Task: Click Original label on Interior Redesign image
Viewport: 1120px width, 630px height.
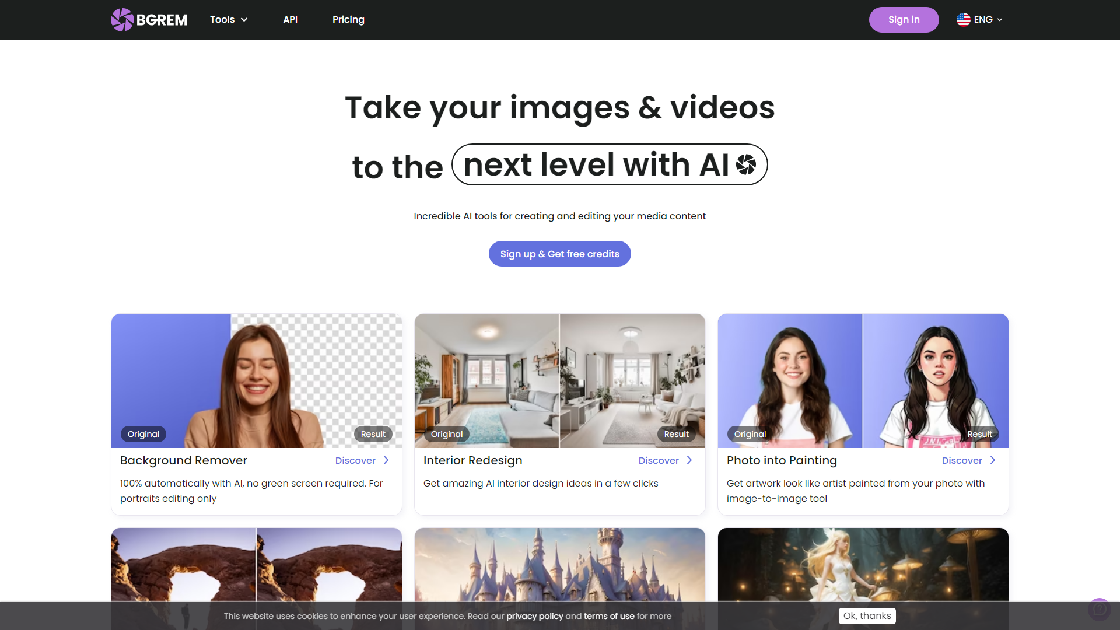Action: [x=447, y=434]
